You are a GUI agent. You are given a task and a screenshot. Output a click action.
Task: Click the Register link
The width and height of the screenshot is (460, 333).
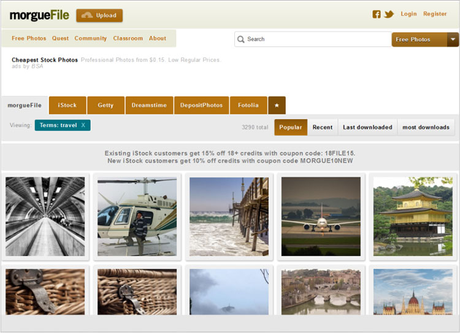tap(435, 14)
